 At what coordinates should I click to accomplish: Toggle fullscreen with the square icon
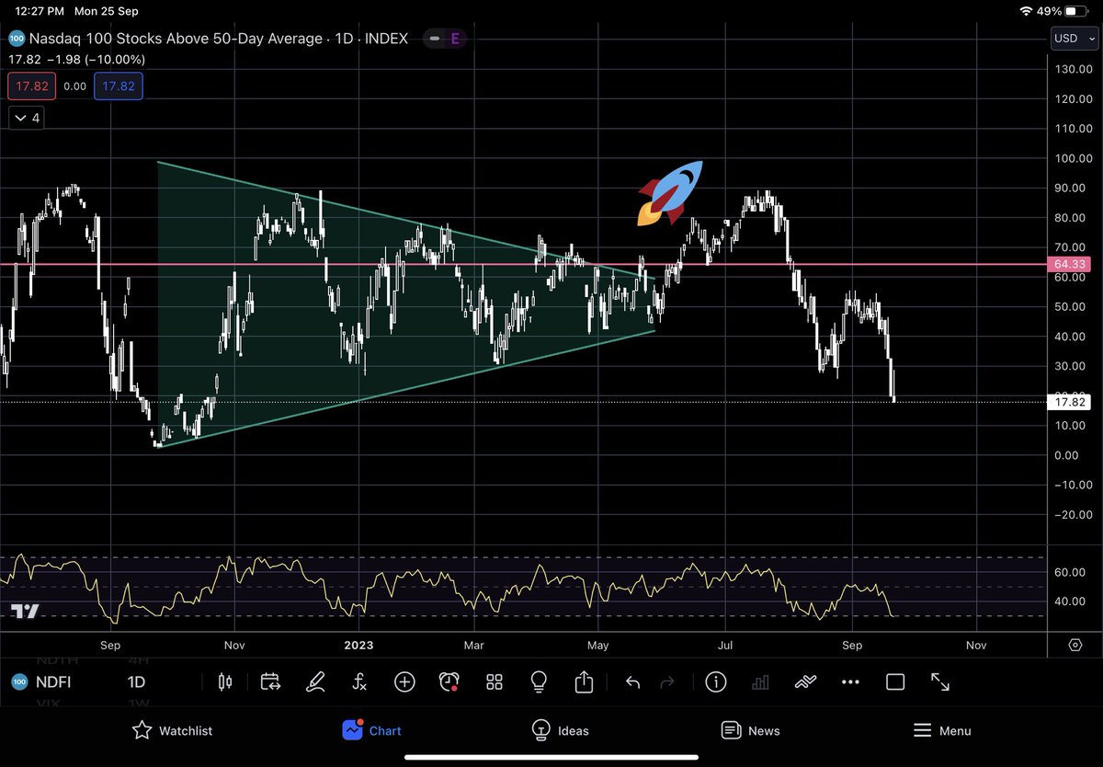895,681
